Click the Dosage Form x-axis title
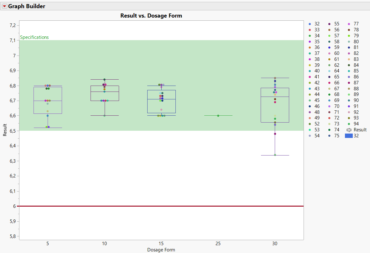 coord(161,250)
